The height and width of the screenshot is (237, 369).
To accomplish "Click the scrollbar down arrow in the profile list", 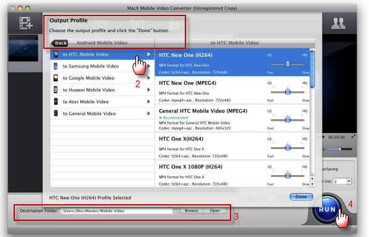I will [312, 184].
